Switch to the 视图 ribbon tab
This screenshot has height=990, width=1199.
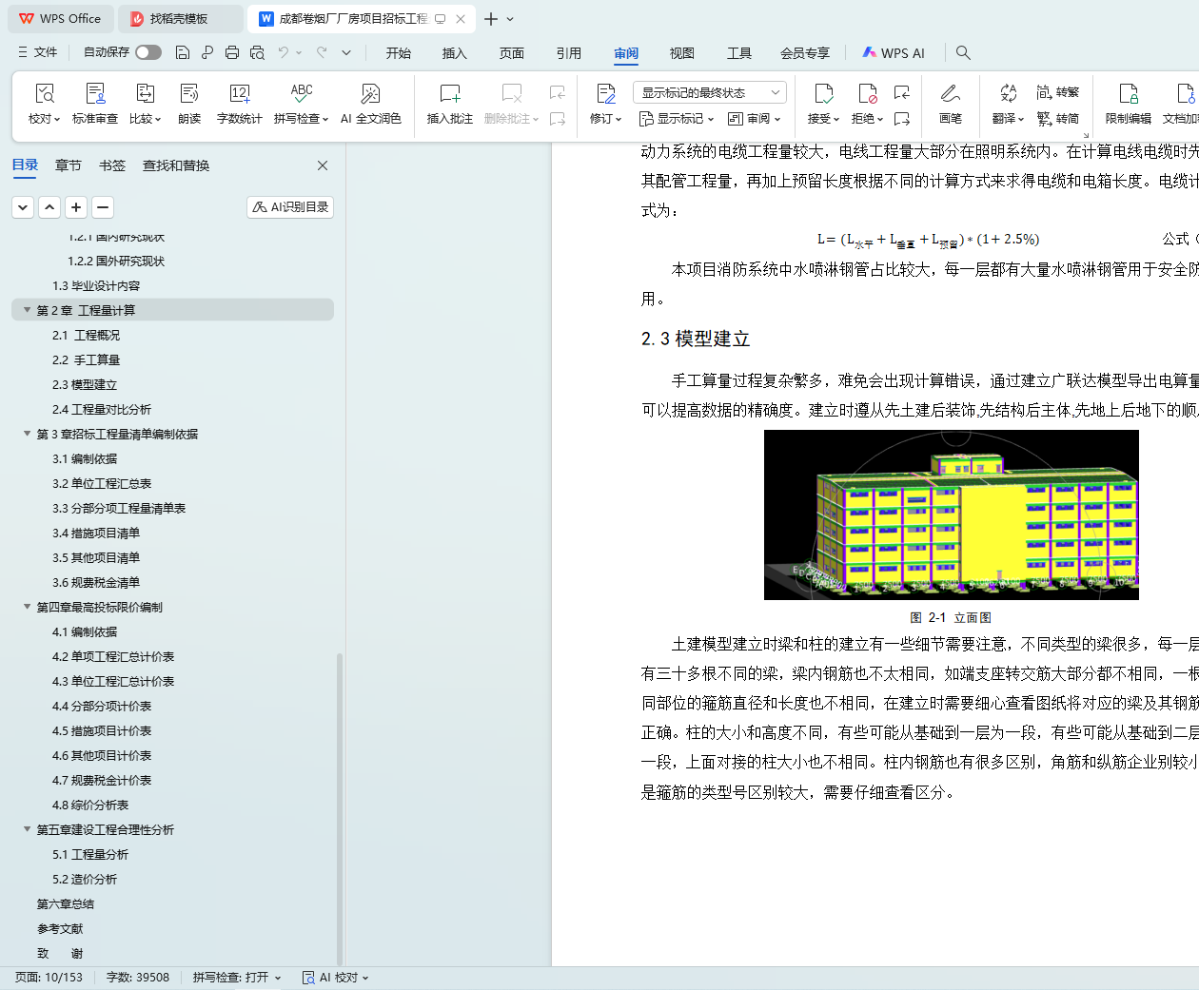[x=681, y=53]
